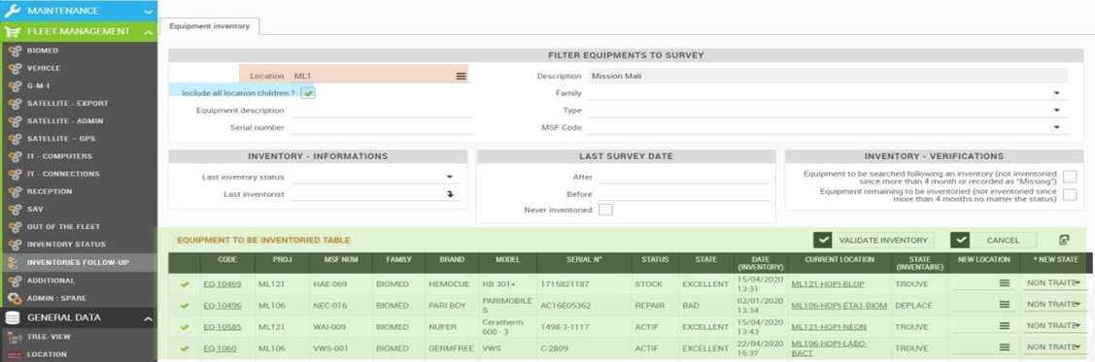Open new location picker for EQ-1060

[1005, 347]
